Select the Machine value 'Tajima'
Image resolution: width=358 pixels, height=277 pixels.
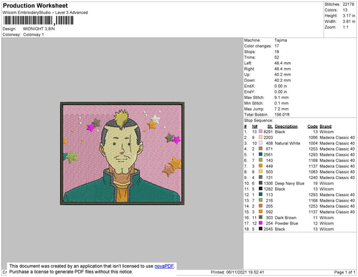(x=280, y=40)
